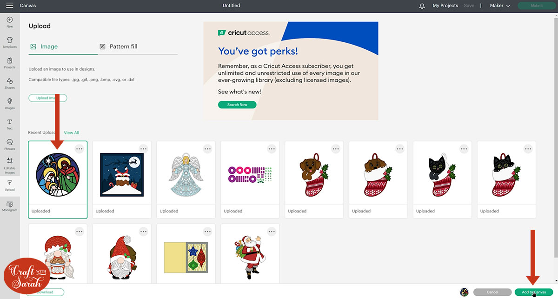The image size is (558, 299).
Task: Click the Make It button
Action: click(x=536, y=6)
